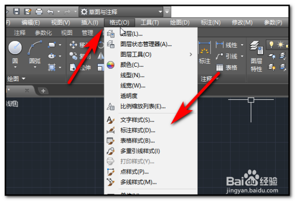Add a new drawing tab with plus
The image size is (295, 201).
(x=43, y=91)
